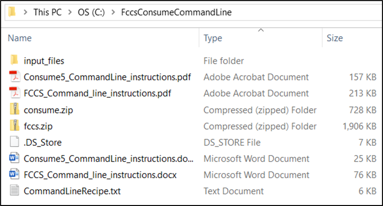Screen dimensions: 383x206
Task: Select CommandLineRecipe.txt file name
Action: coord(72,191)
